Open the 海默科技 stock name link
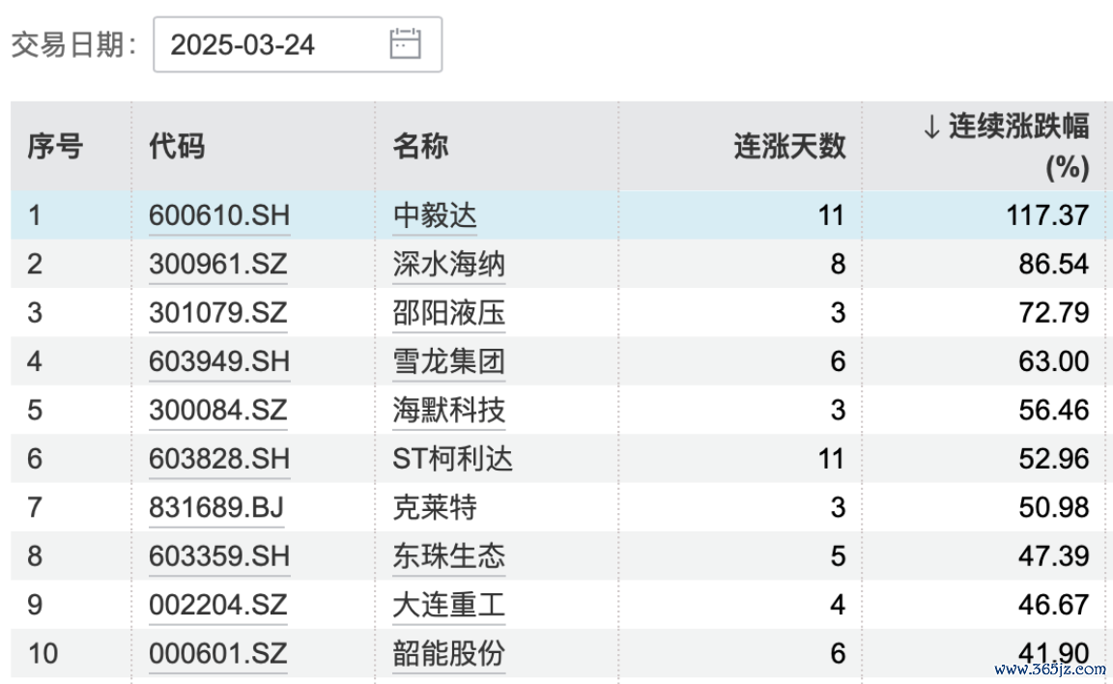Screen dimensions: 1113x684 (448, 411)
